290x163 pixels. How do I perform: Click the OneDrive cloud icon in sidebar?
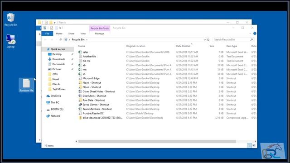(x=48, y=96)
